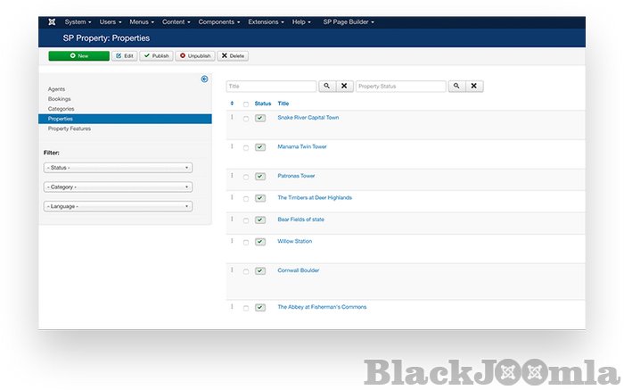Click the Property Status search magnifier icon
Image resolution: width=624 pixels, height=390 pixels.
tap(456, 87)
